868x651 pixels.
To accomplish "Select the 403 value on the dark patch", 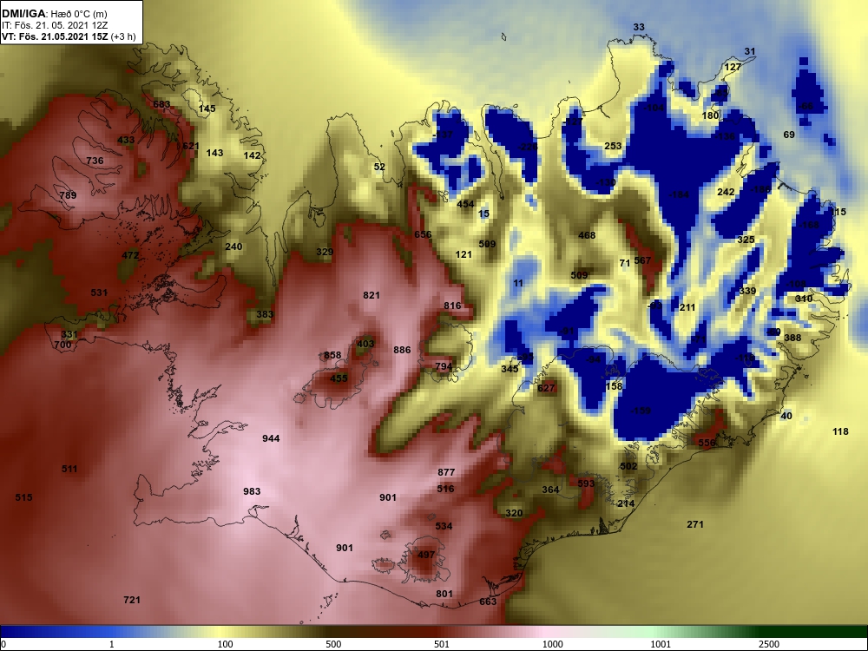I will (365, 344).
